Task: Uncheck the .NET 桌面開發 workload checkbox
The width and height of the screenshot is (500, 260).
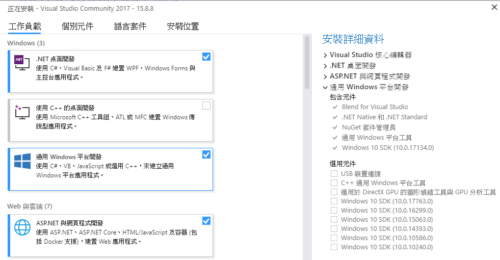Action: [206, 57]
